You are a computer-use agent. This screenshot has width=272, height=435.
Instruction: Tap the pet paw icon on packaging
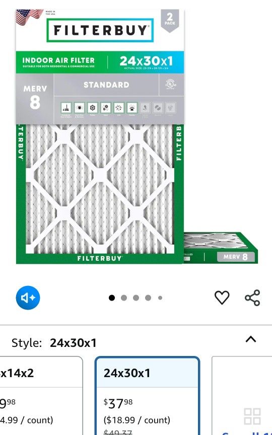132,108
